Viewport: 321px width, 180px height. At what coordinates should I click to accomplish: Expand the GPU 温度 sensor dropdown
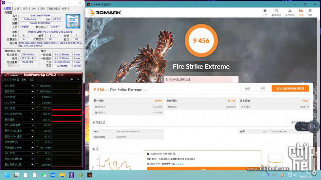(32, 108)
